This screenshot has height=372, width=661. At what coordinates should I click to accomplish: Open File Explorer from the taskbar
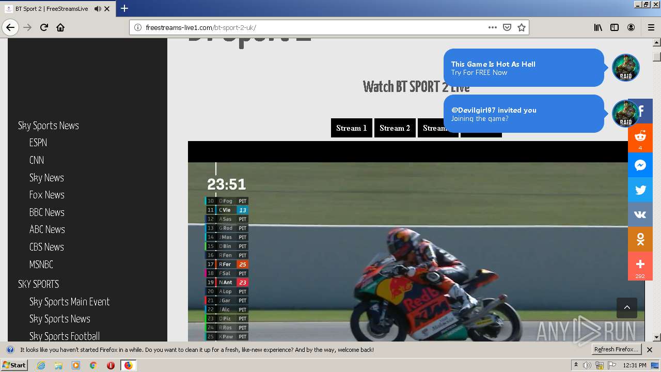58,365
